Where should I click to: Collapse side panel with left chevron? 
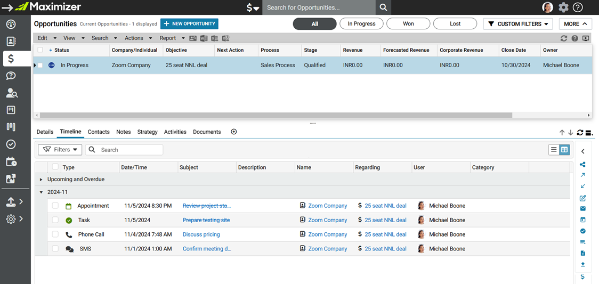582,151
